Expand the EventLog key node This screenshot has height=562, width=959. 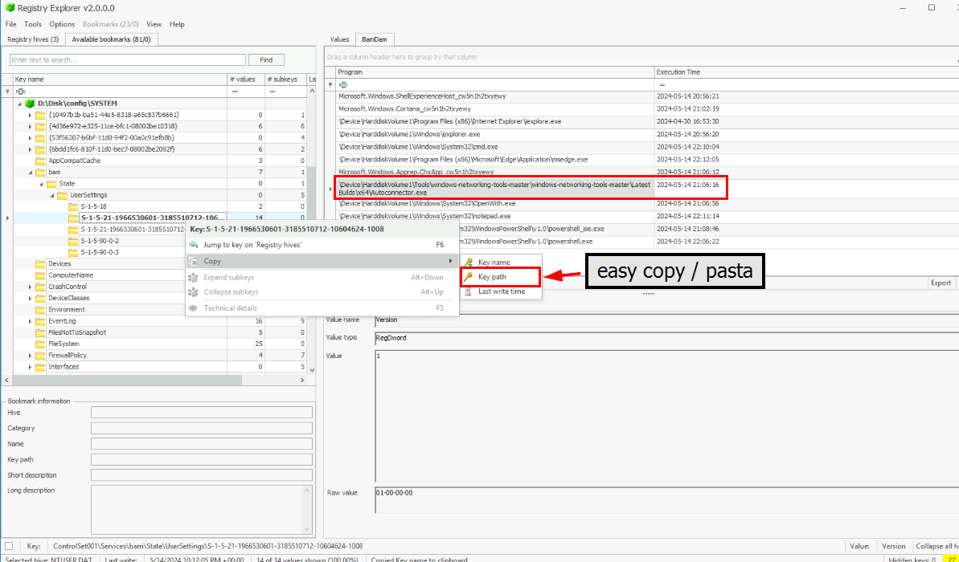tap(30, 321)
